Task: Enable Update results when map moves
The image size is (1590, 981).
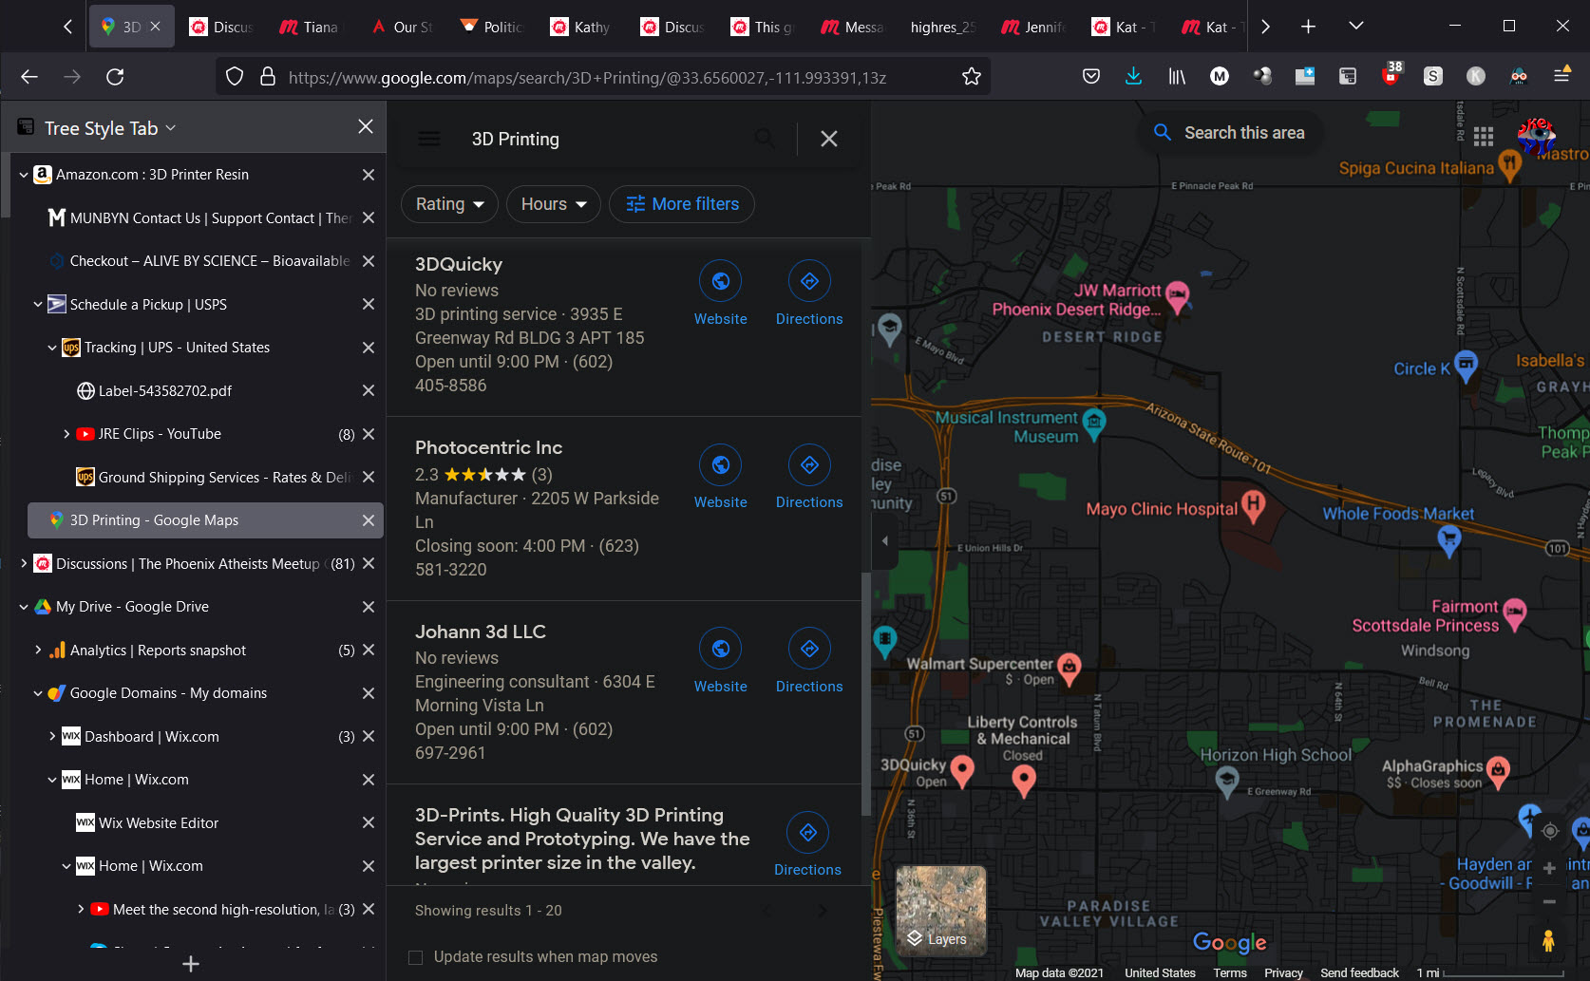Action: click(x=416, y=957)
